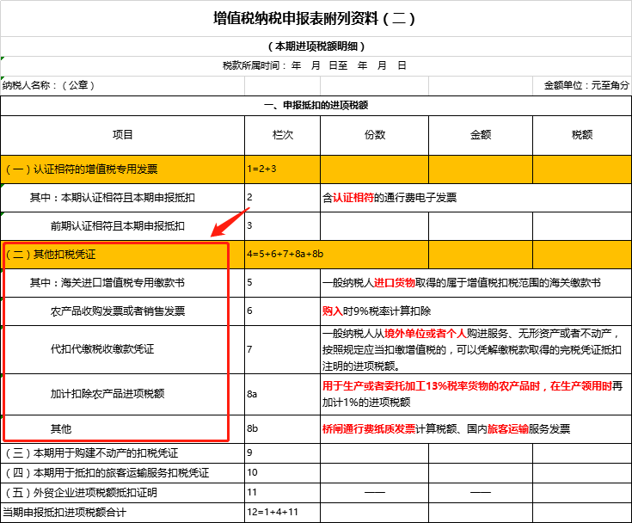
Task: Click the section header 一、申报抵扣的进项税额
Action: [x=316, y=106]
